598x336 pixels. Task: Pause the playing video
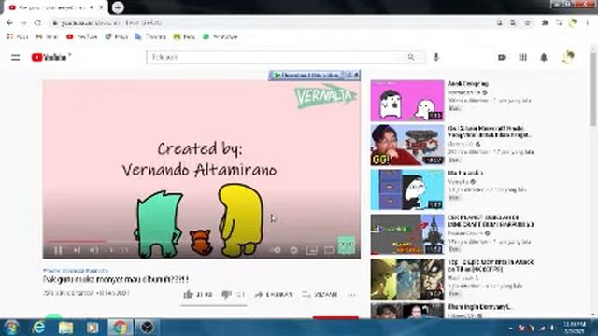pyautogui.click(x=58, y=250)
